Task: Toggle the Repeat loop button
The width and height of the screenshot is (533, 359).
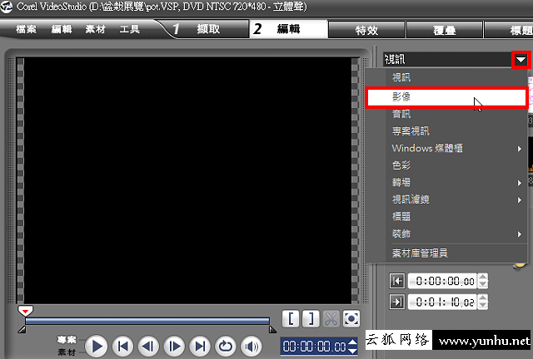Action: click(x=226, y=347)
